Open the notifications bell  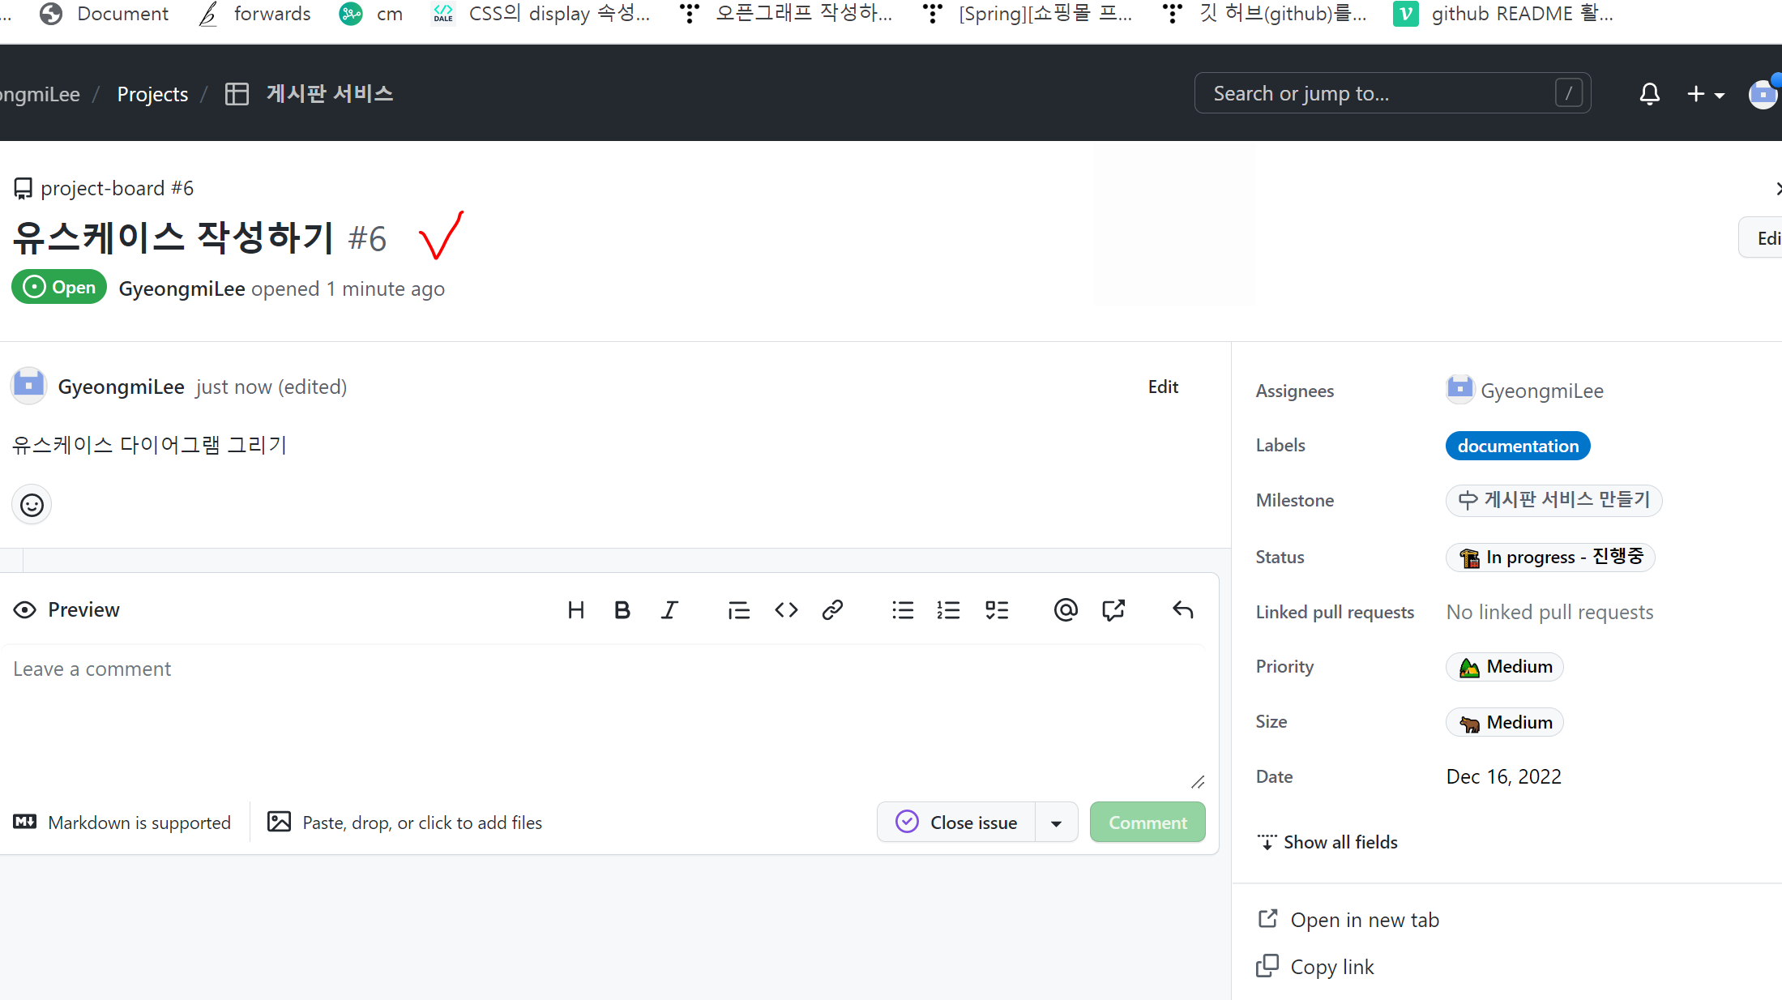pos(1649,94)
